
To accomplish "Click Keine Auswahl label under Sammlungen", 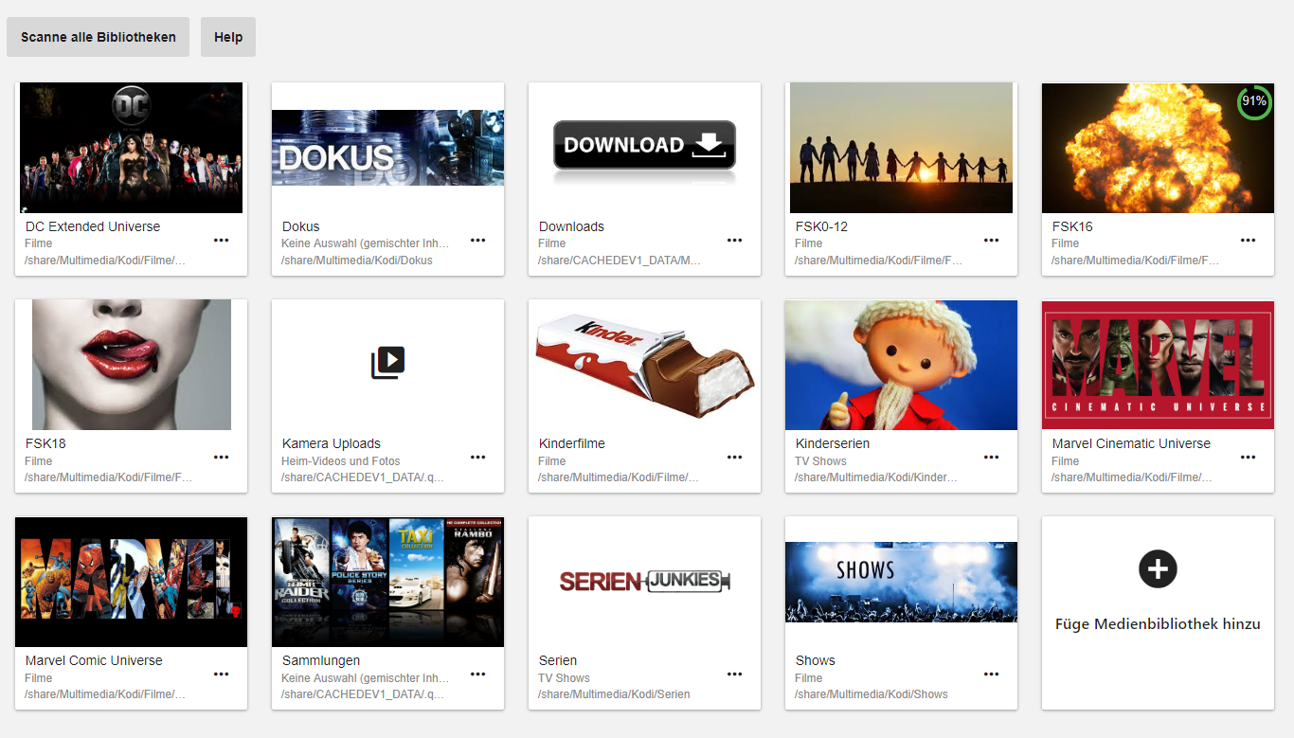I will 366,678.
